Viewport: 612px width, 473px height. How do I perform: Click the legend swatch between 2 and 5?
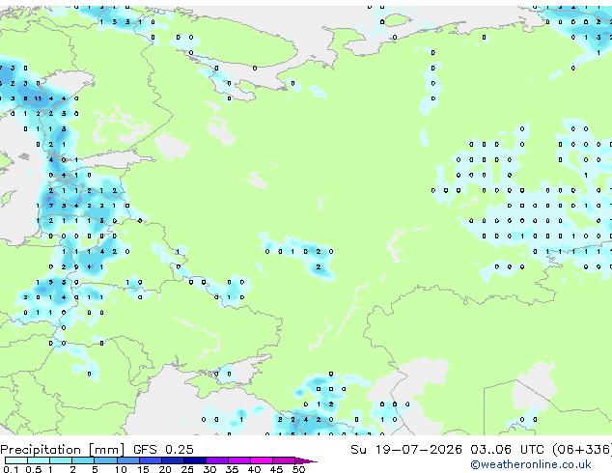[x=83, y=460]
